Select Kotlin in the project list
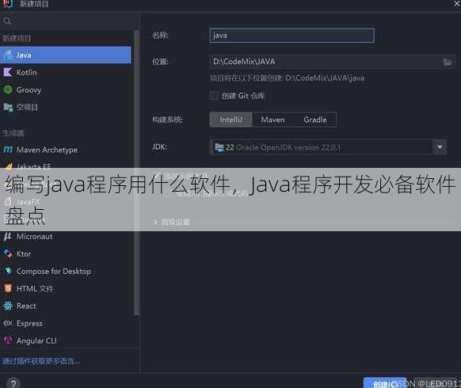461x388 pixels. (66, 72)
